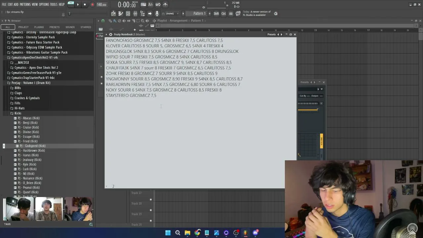Select the Playlist delete tool
Image resolution: width=423 pixels, height=238 pixels.
coord(119,21)
